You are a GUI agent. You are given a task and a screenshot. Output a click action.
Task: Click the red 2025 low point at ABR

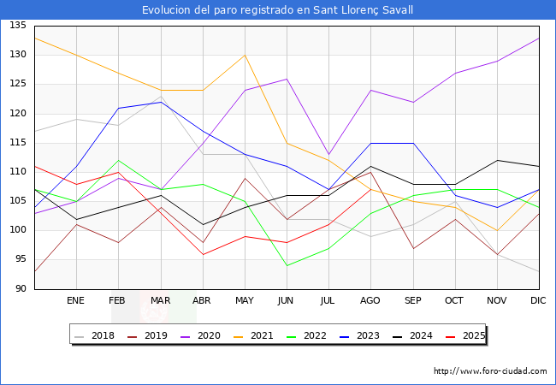204,254
